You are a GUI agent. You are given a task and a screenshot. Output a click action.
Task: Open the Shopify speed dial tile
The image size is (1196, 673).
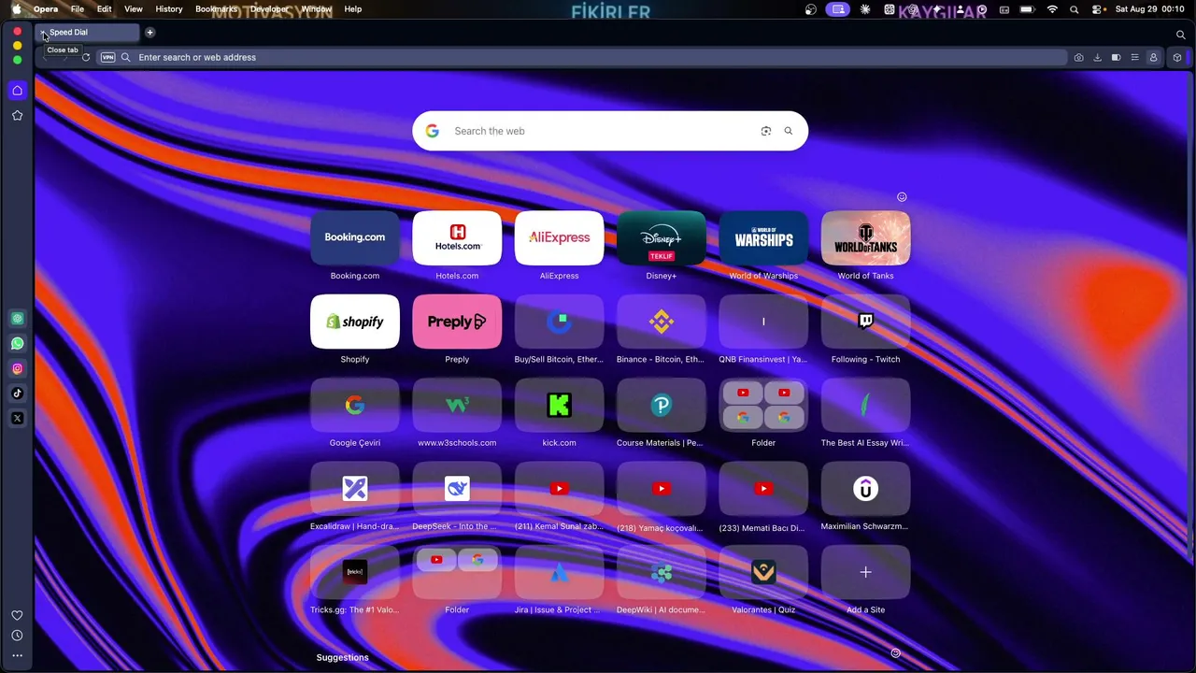(355, 322)
